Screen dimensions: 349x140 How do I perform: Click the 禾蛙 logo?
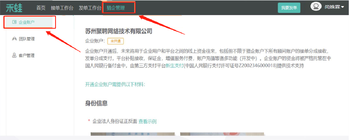click(x=14, y=8)
